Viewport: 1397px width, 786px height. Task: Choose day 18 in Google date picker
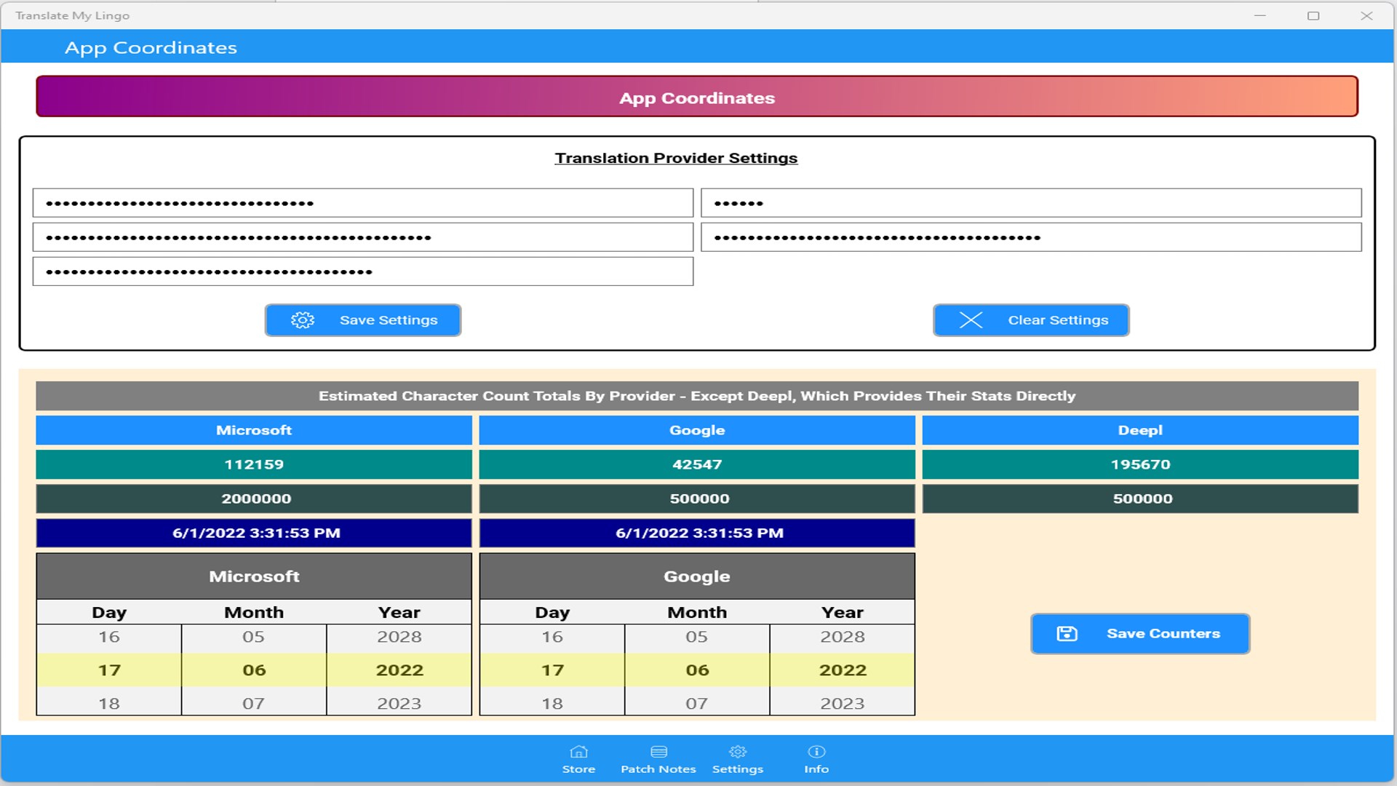click(552, 704)
